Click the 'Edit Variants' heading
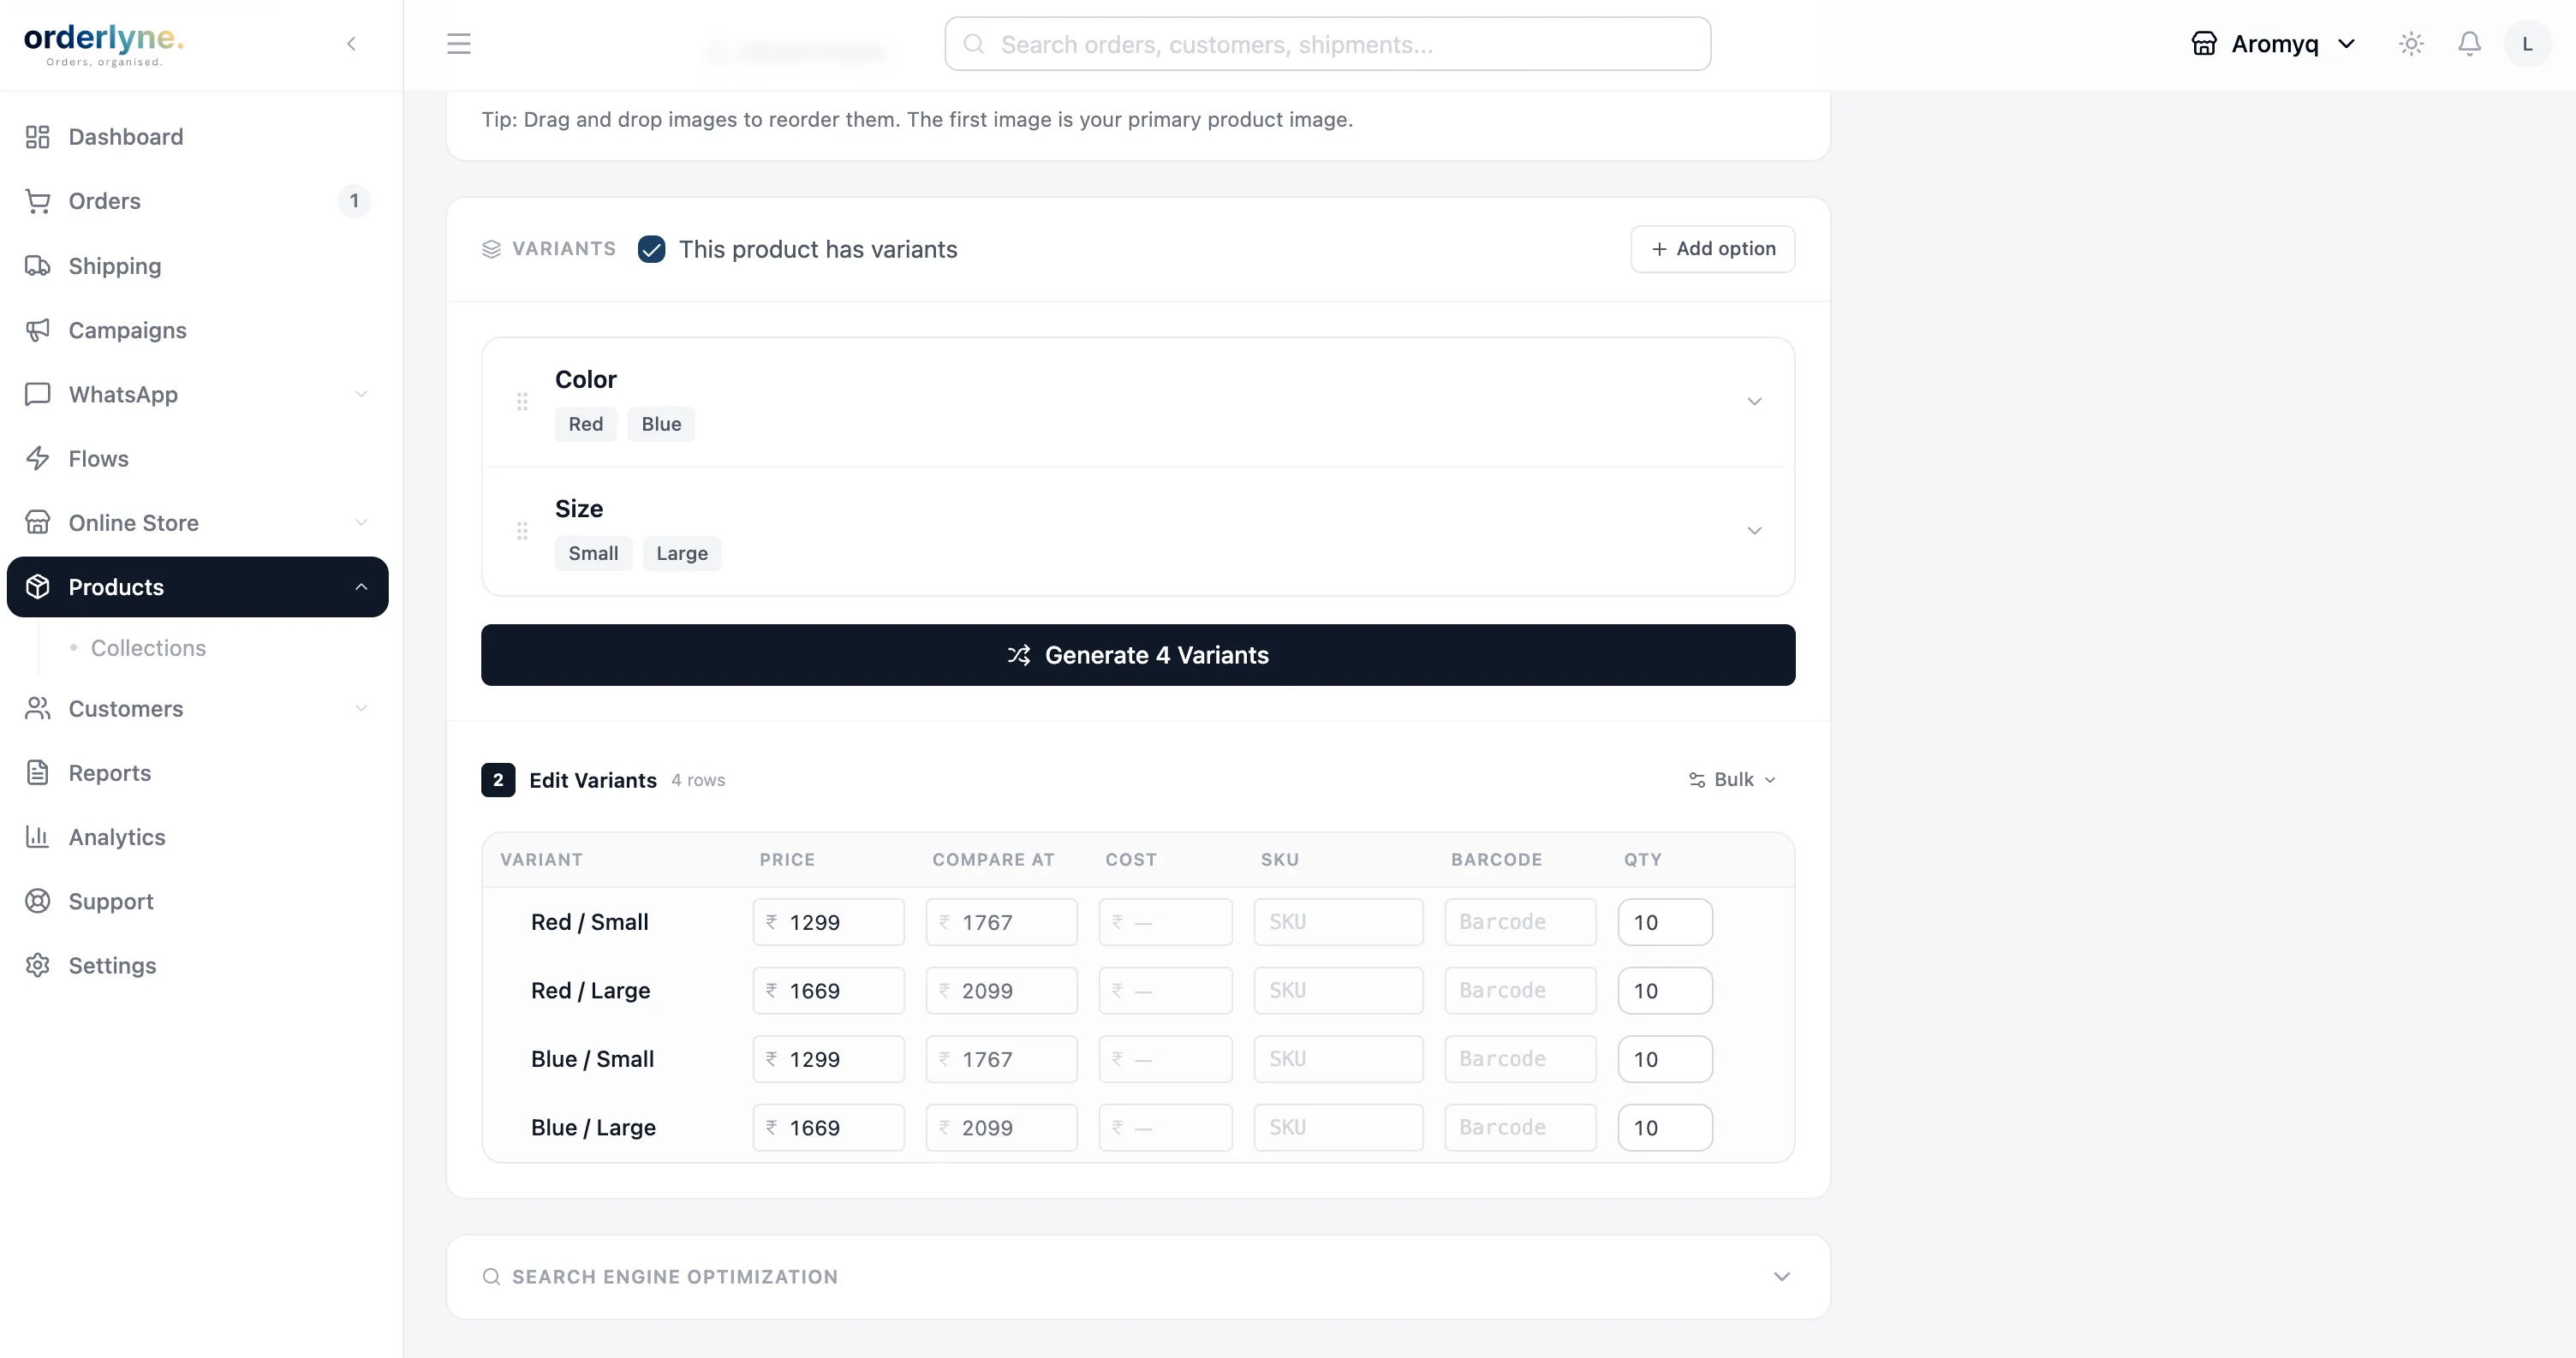Viewport: 2576px width, 1358px height. (593, 780)
